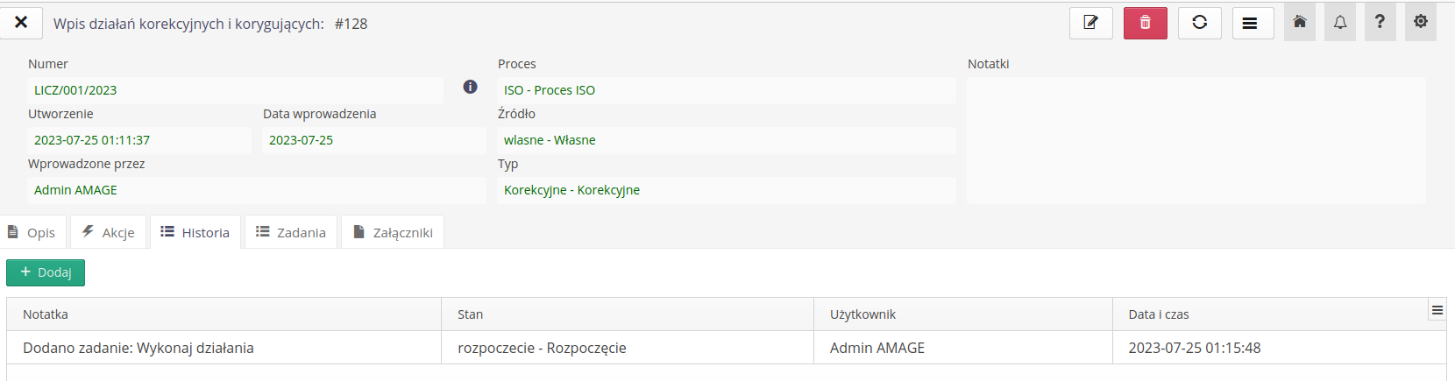Open the history table column options menu
The image size is (1455, 381).
point(1437,310)
